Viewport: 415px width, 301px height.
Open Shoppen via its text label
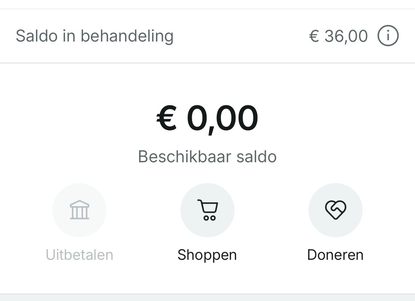click(x=207, y=255)
